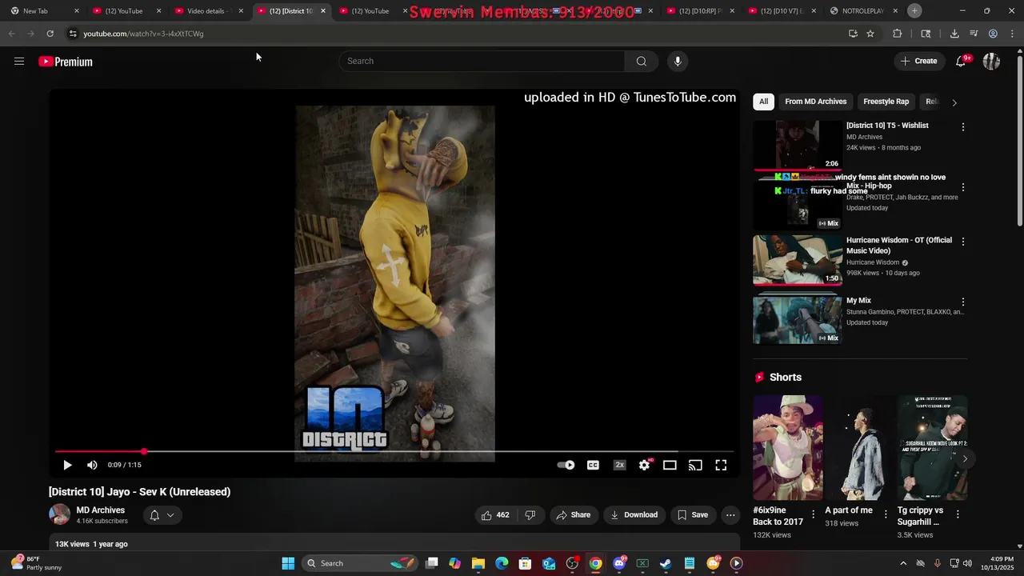Image resolution: width=1024 pixels, height=576 pixels.
Task: Cast video to TV
Action: click(695, 465)
